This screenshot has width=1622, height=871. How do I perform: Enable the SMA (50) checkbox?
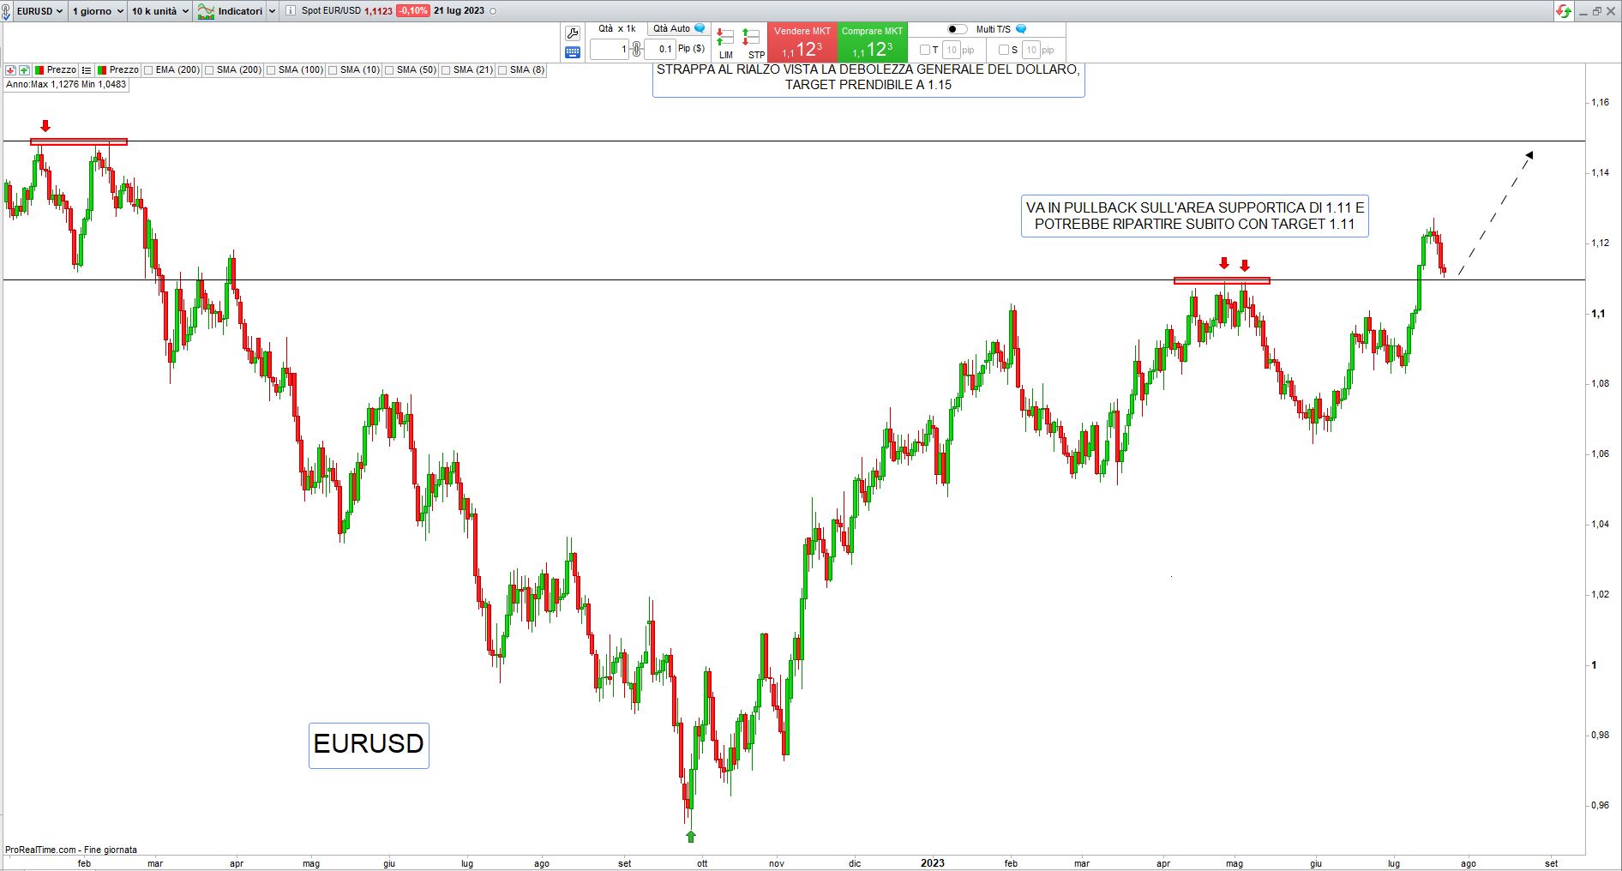pyautogui.click(x=389, y=70)
